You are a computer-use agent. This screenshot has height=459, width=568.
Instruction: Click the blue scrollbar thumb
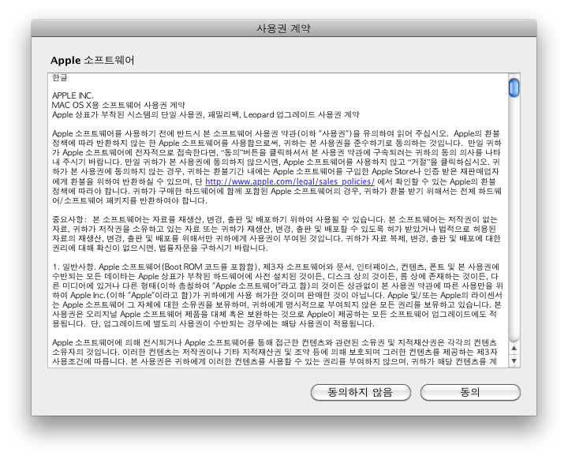click(x=514, y=88)
